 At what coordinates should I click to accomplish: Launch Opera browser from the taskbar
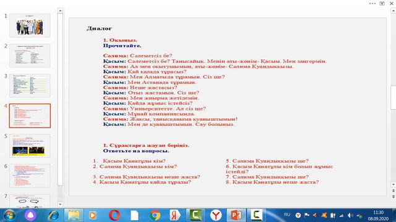pyautogui.click(x=114, y=215)
